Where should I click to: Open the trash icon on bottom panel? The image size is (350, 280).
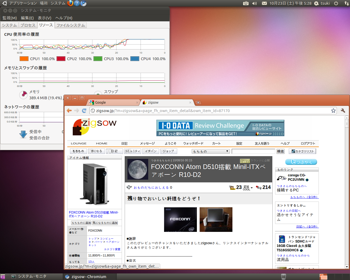pyautogui.click(x=284, y=276)
